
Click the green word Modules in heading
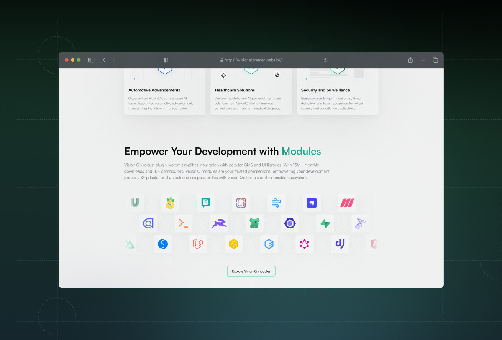point(301,151)
